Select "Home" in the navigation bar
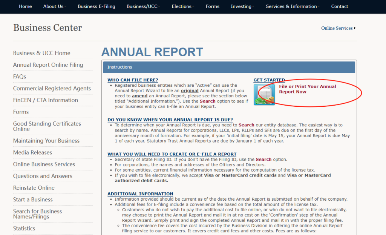The height and width of the screenshot is (235, 386). [25, 6]
